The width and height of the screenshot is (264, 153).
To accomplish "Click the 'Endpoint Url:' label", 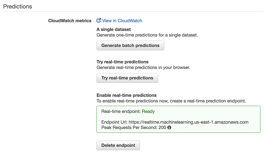I will pos(114,122).
